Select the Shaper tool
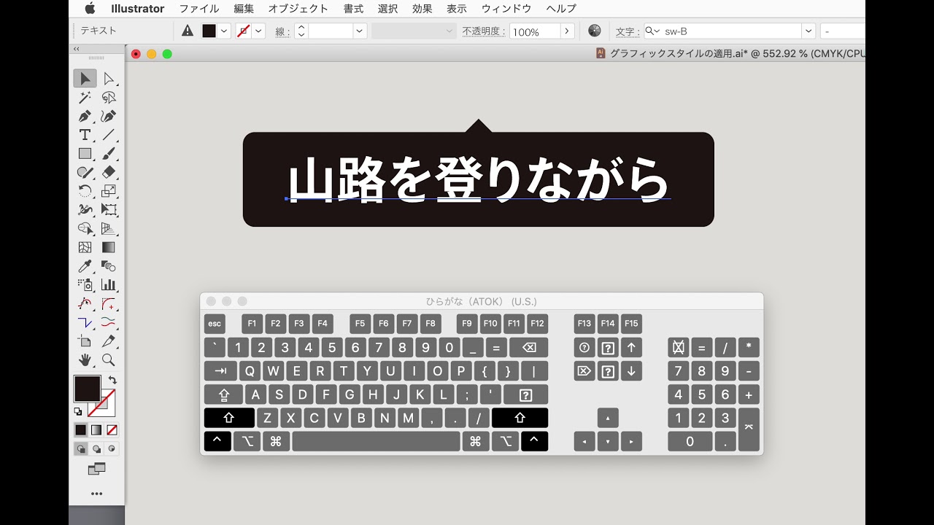The image size is (934, 525). pyautogui.click(x=85, y=173)
